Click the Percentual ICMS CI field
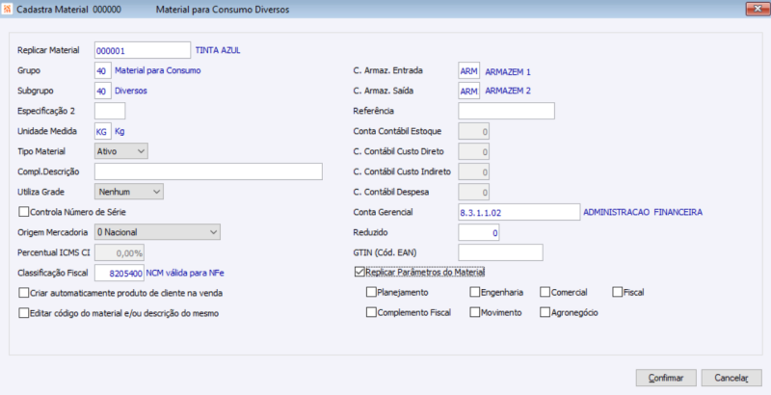Image resolution: width=771 pixels, height=395 pixels. [x=120, y=252]
